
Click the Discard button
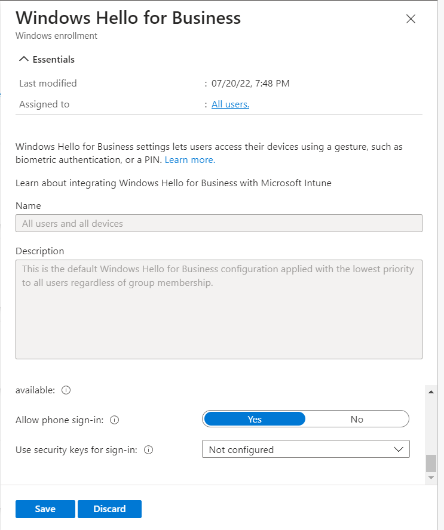pos(109,509)
